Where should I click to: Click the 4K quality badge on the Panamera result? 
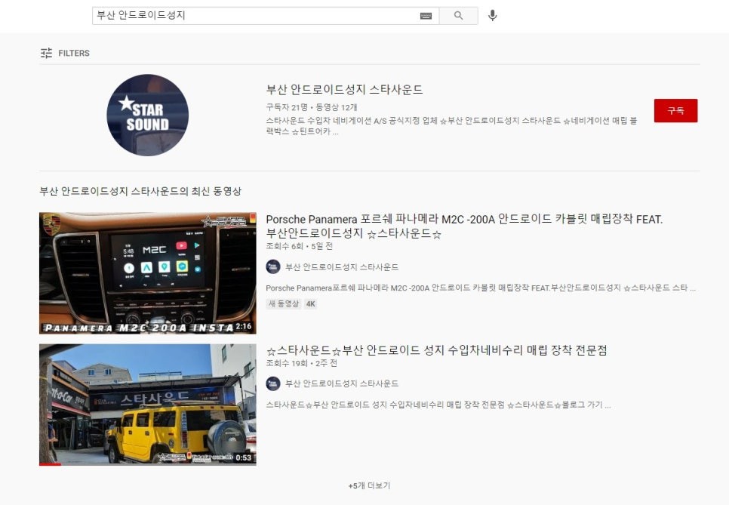click(x=309, y=303)
